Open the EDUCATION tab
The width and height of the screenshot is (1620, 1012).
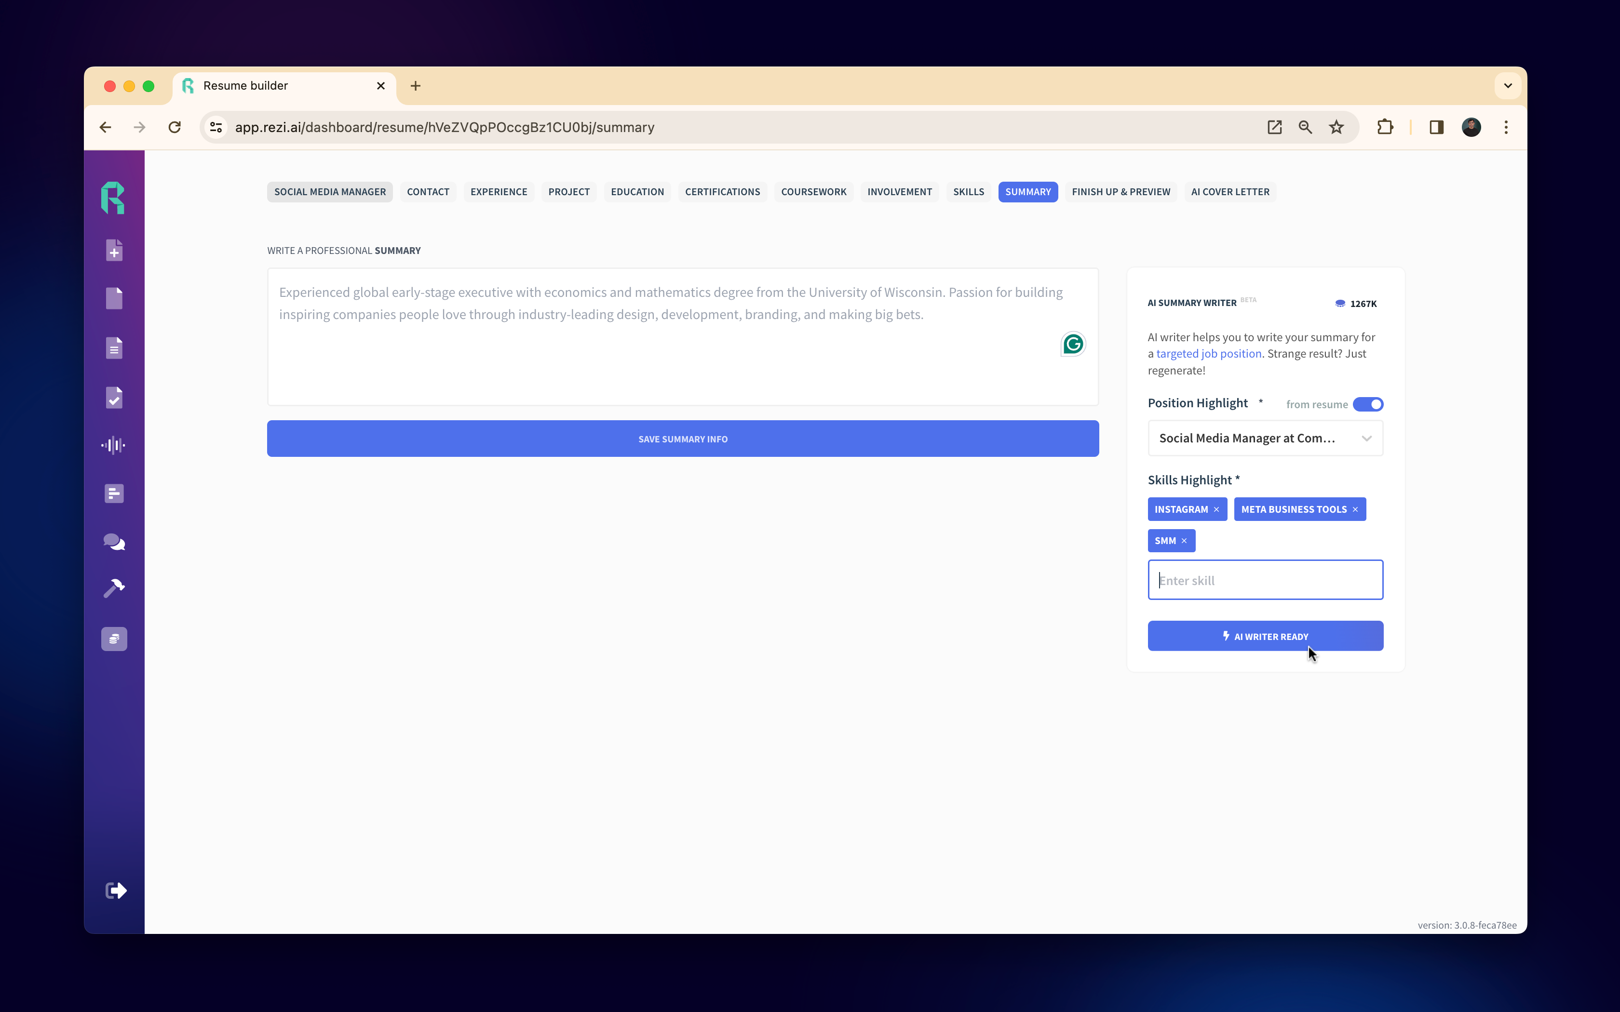pos(637,192)
